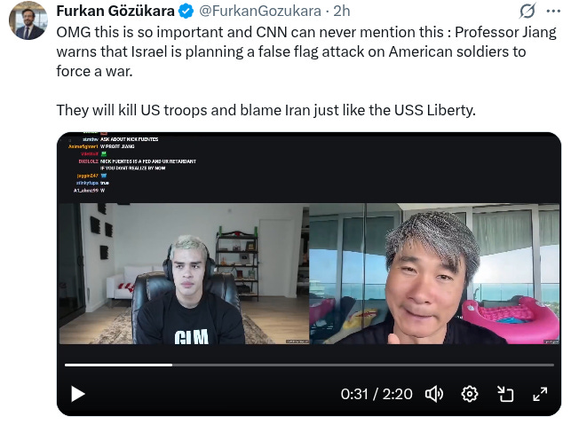Screen dimensions: 571x424
Task: Click the played white section of progress bar
Action: [118, 365]
